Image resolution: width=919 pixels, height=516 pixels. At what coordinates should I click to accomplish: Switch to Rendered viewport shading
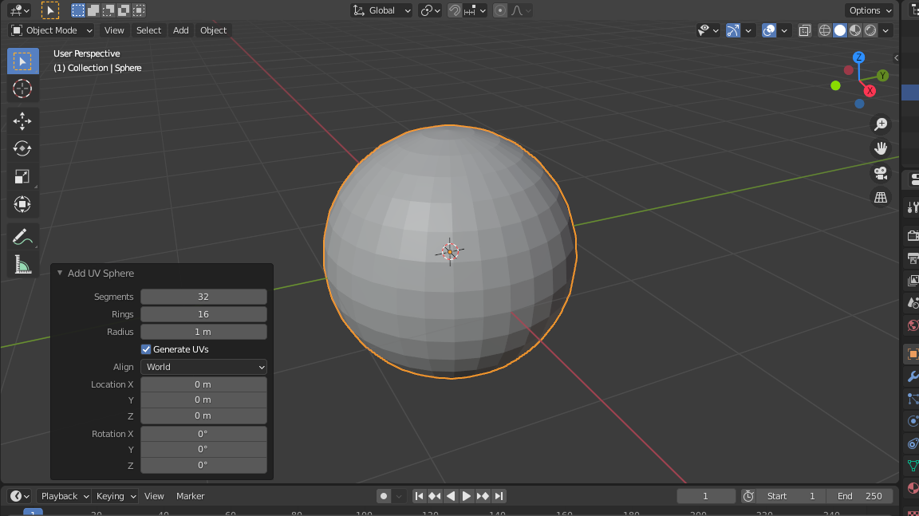870,30
